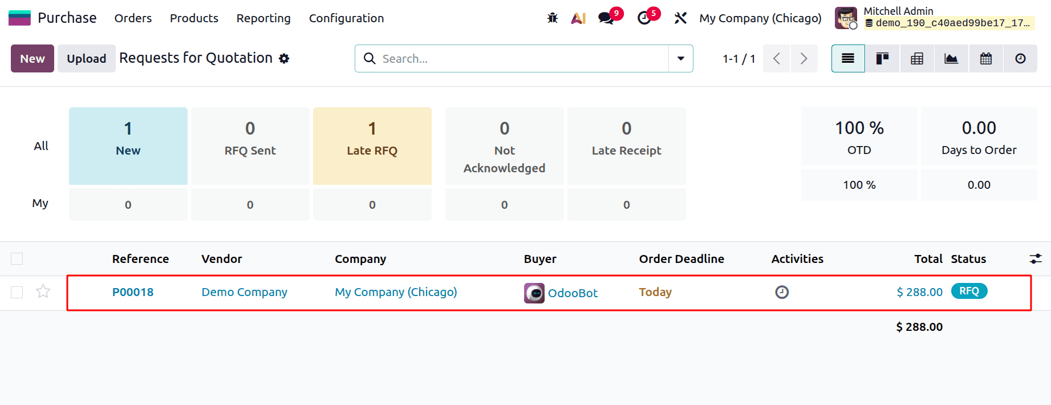1051x405 pixels.
Task: Switch to graph view
Action: coord(951,59)
